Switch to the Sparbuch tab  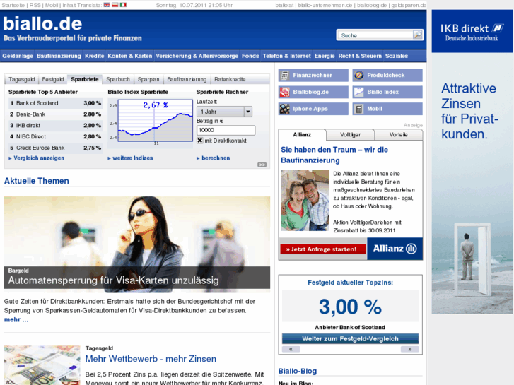pyautogui.click(x=118, y=79)
